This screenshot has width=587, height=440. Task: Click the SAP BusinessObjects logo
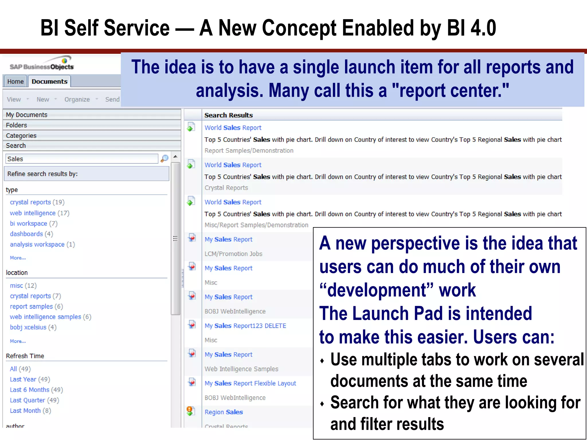[x=42, y=64]
